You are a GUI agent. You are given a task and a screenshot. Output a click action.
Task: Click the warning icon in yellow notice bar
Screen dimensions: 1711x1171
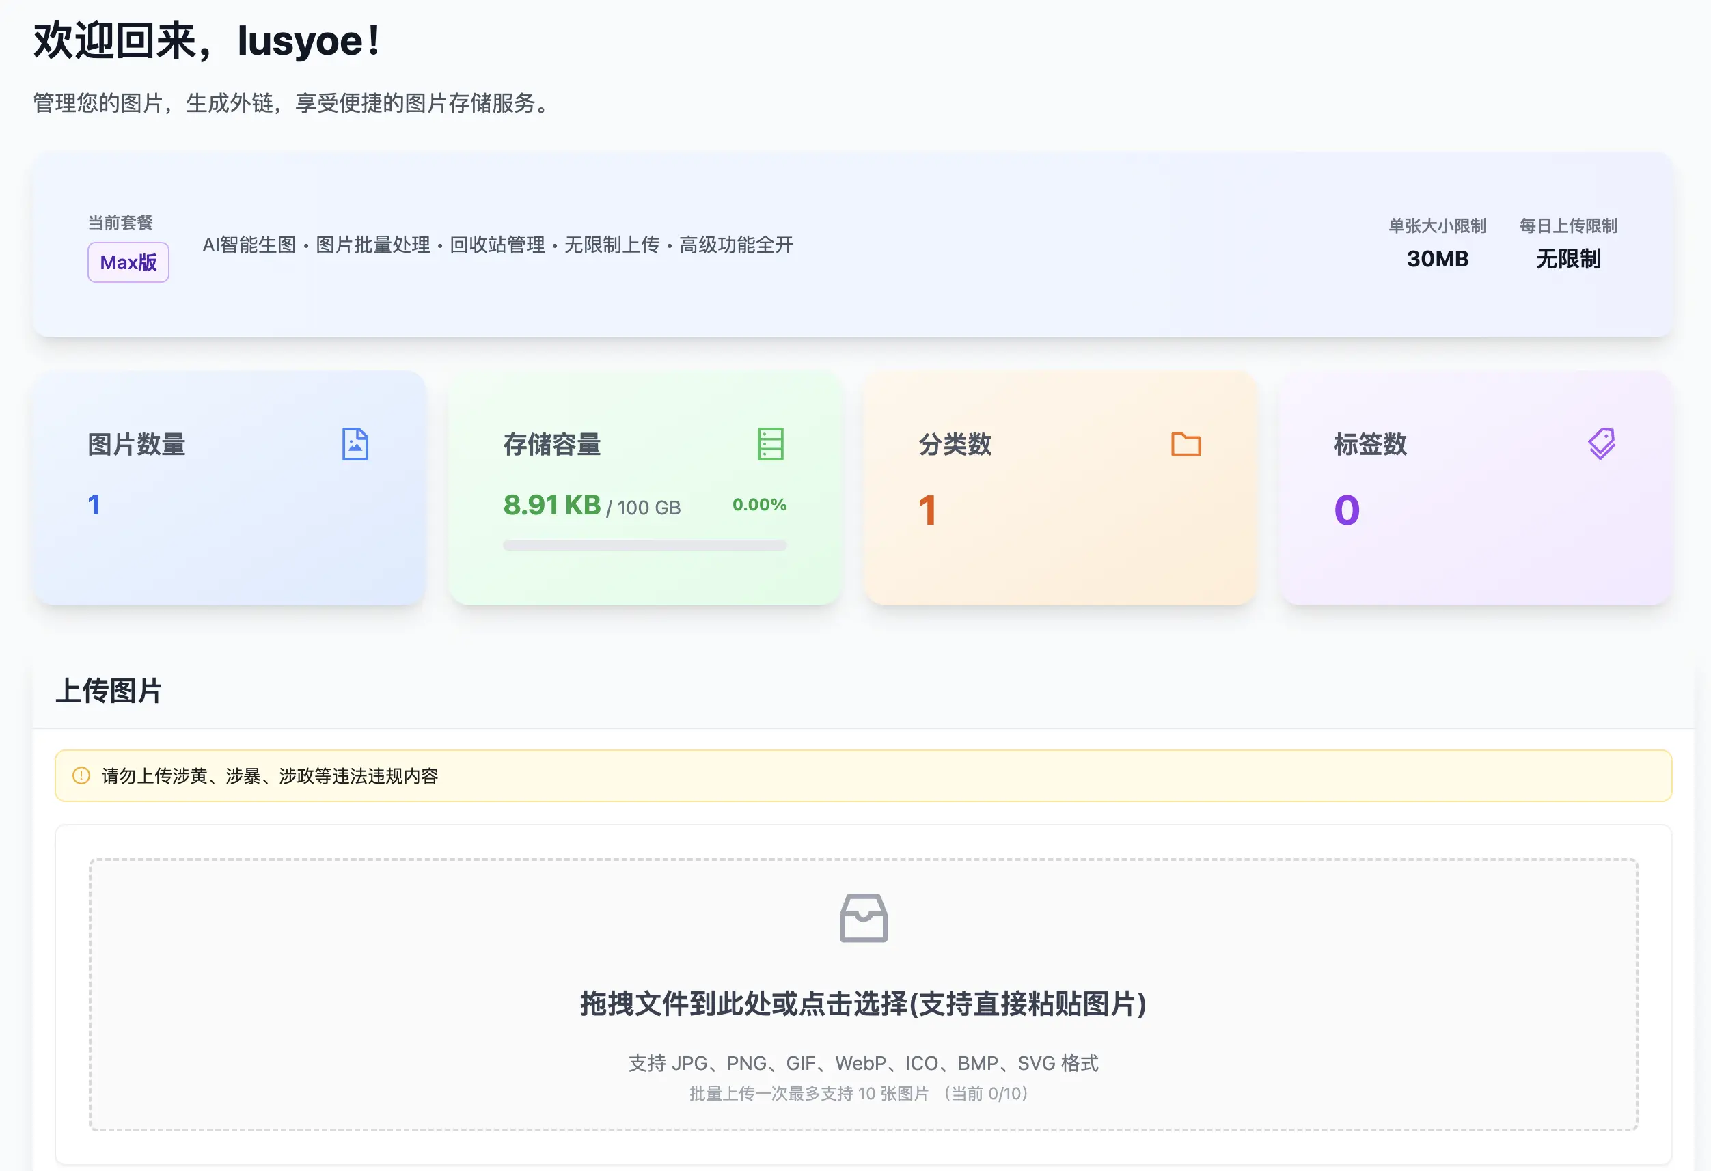81,775
